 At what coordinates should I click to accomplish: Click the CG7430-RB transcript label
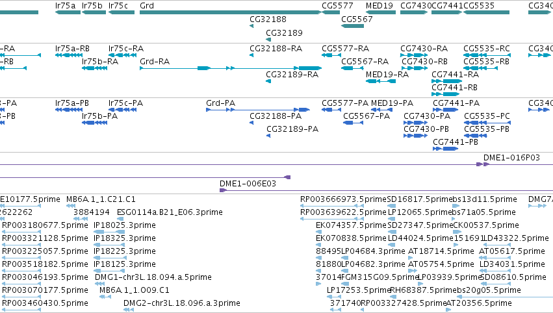click(x=424, y=62)
